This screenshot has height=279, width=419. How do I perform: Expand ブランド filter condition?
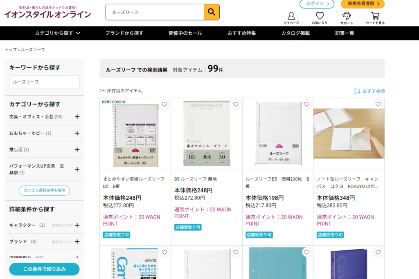77,242
